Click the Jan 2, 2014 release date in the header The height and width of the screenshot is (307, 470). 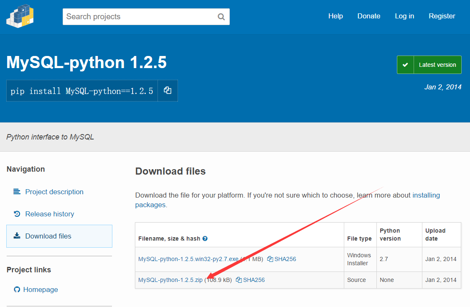point(443,87)
